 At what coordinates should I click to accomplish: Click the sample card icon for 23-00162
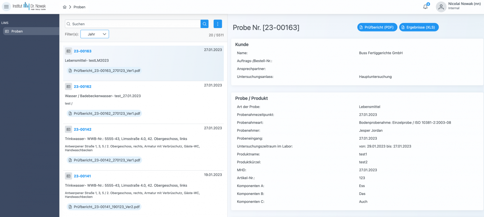click(x=68, y=86)
